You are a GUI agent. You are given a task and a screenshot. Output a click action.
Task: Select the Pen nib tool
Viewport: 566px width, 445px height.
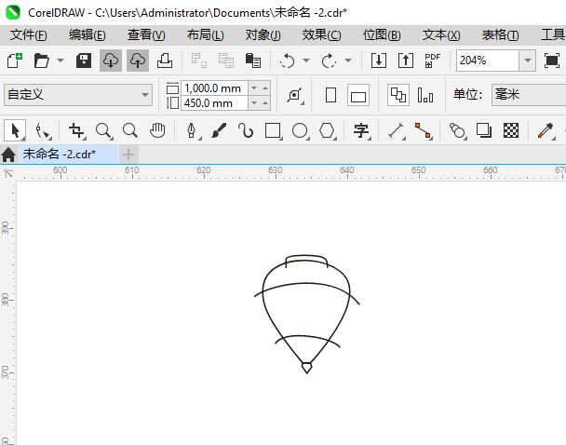click(192, 130)
